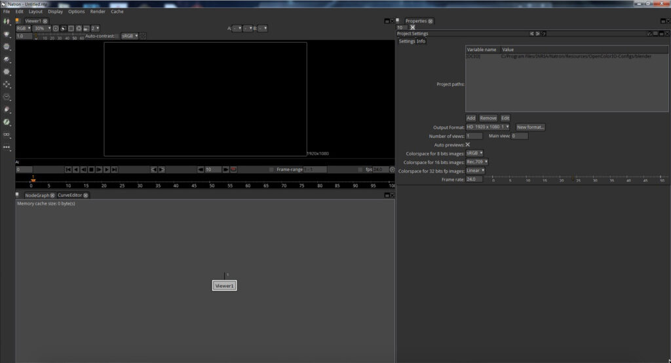
Task: Click the Number of views input field
Action: click(474, 136)
